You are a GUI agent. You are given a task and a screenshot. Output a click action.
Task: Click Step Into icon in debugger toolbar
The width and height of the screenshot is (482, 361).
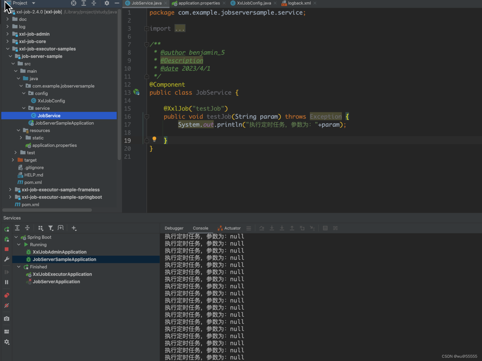272,228
